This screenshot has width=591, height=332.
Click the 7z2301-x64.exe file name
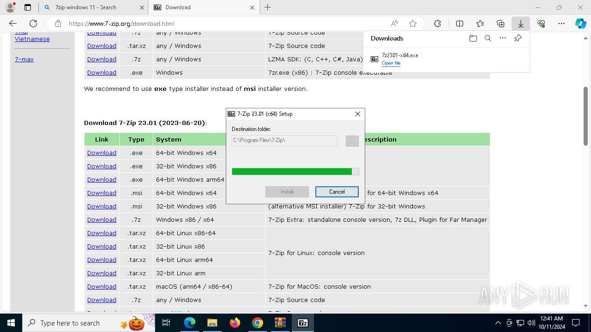click(x=400, y=55)
